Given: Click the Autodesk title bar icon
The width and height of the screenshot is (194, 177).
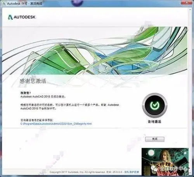Looking at the screenshot, I should coord(4,3).
